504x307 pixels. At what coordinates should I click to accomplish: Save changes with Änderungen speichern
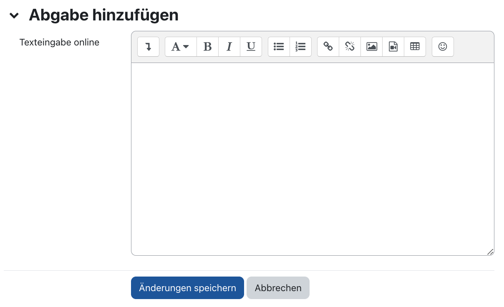pyautogui.click(x=187, y=288)
